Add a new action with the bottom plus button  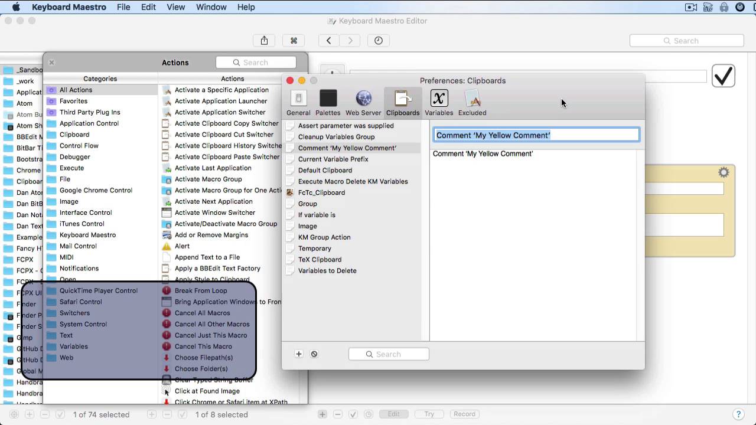322,414
